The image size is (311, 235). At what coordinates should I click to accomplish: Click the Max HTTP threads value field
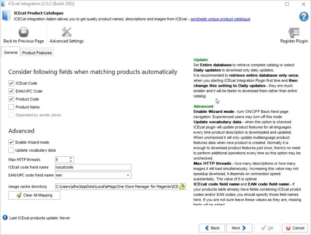point(62,160)
